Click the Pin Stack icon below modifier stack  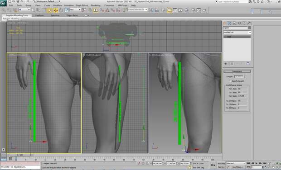click(226, 64)
